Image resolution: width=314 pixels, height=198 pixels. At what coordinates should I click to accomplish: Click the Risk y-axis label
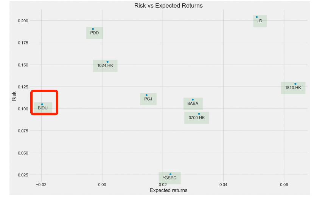click(14, 96)
